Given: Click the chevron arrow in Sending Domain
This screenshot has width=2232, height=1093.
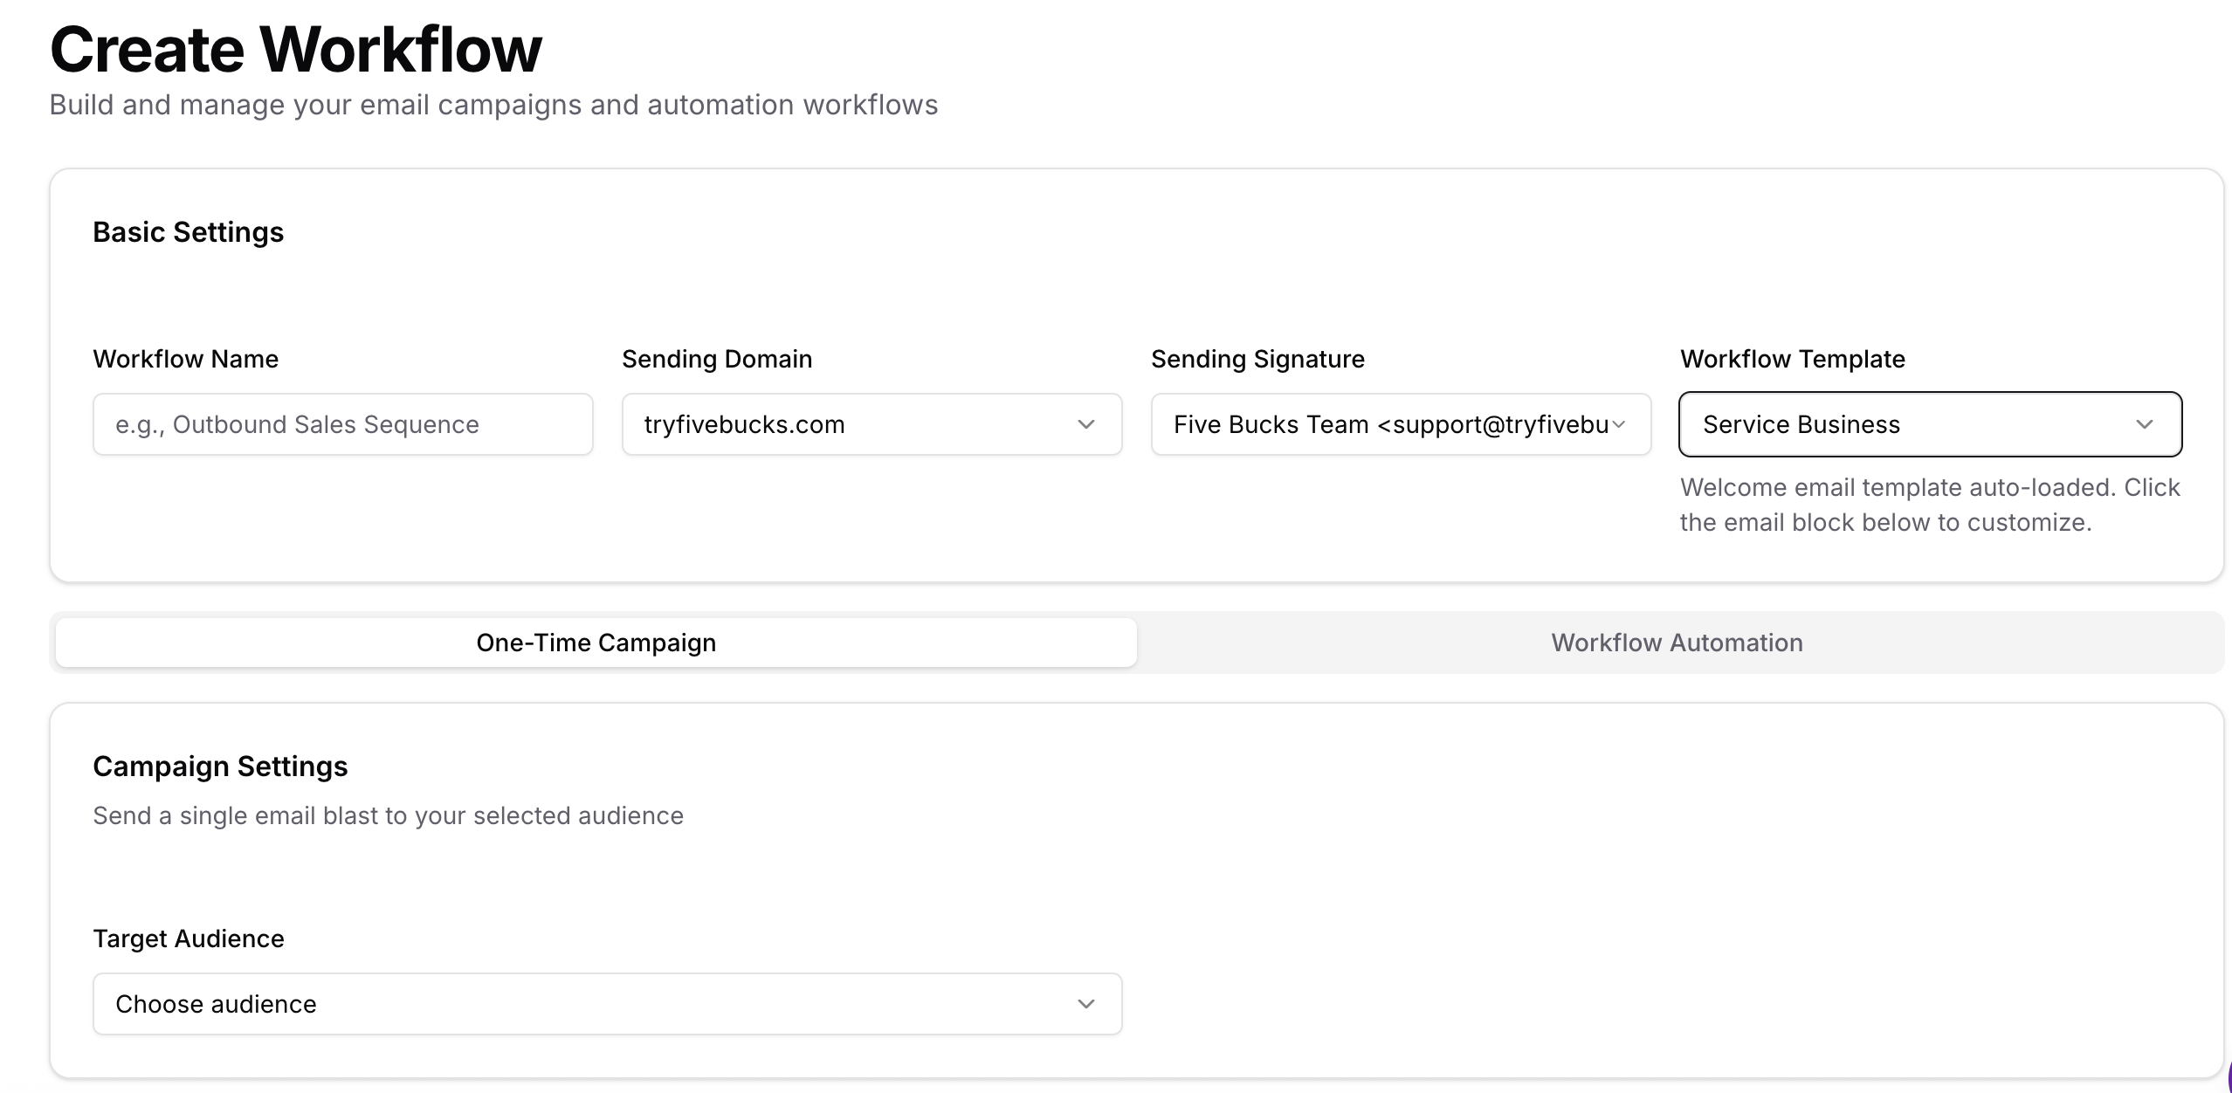Looking at the screenshot, I should coord(1085,424).
